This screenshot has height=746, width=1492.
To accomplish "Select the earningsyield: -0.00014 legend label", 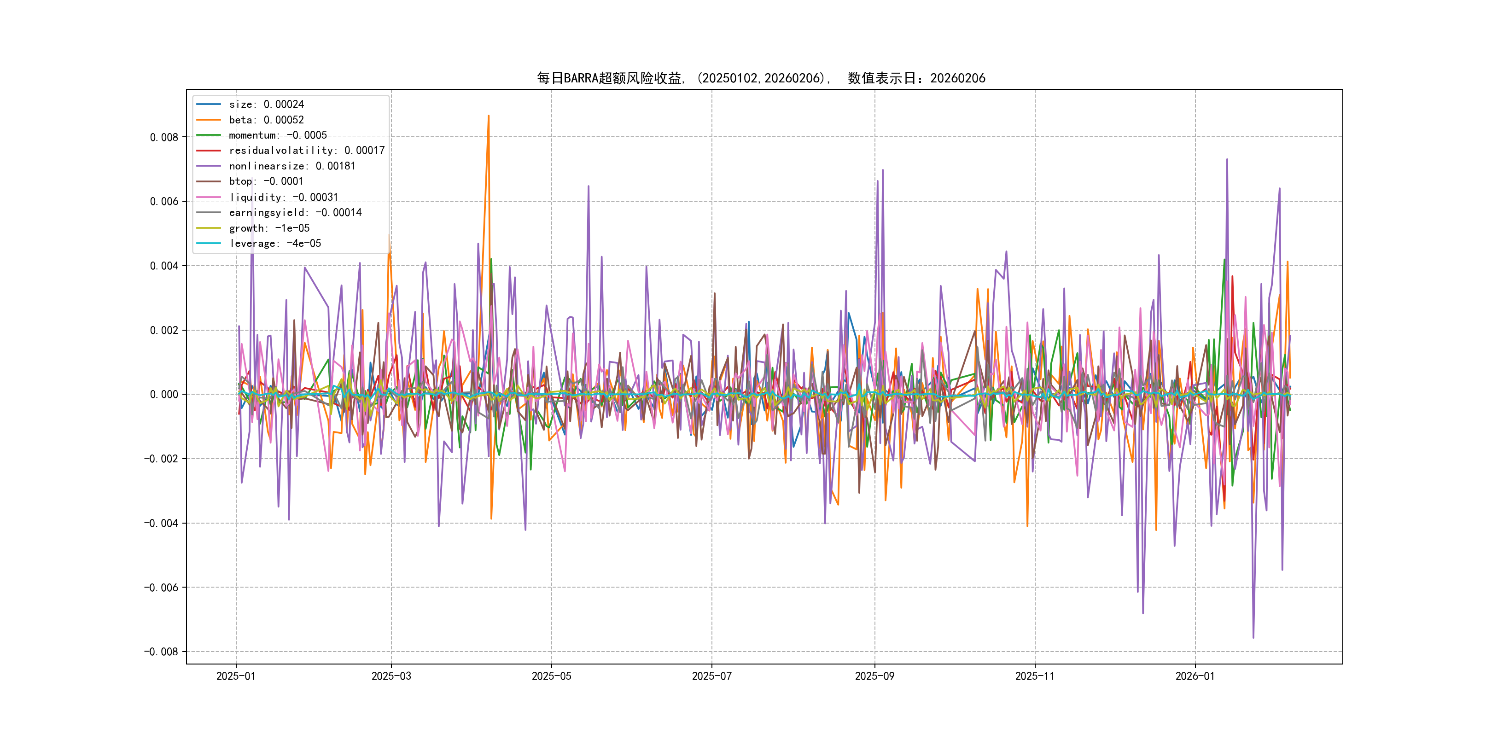I will [x=295, y=213].
